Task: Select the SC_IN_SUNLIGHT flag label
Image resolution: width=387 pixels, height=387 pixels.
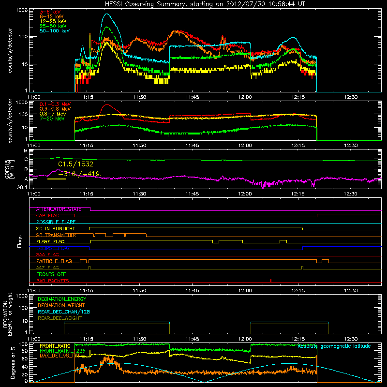Action: tap(56, 228)
